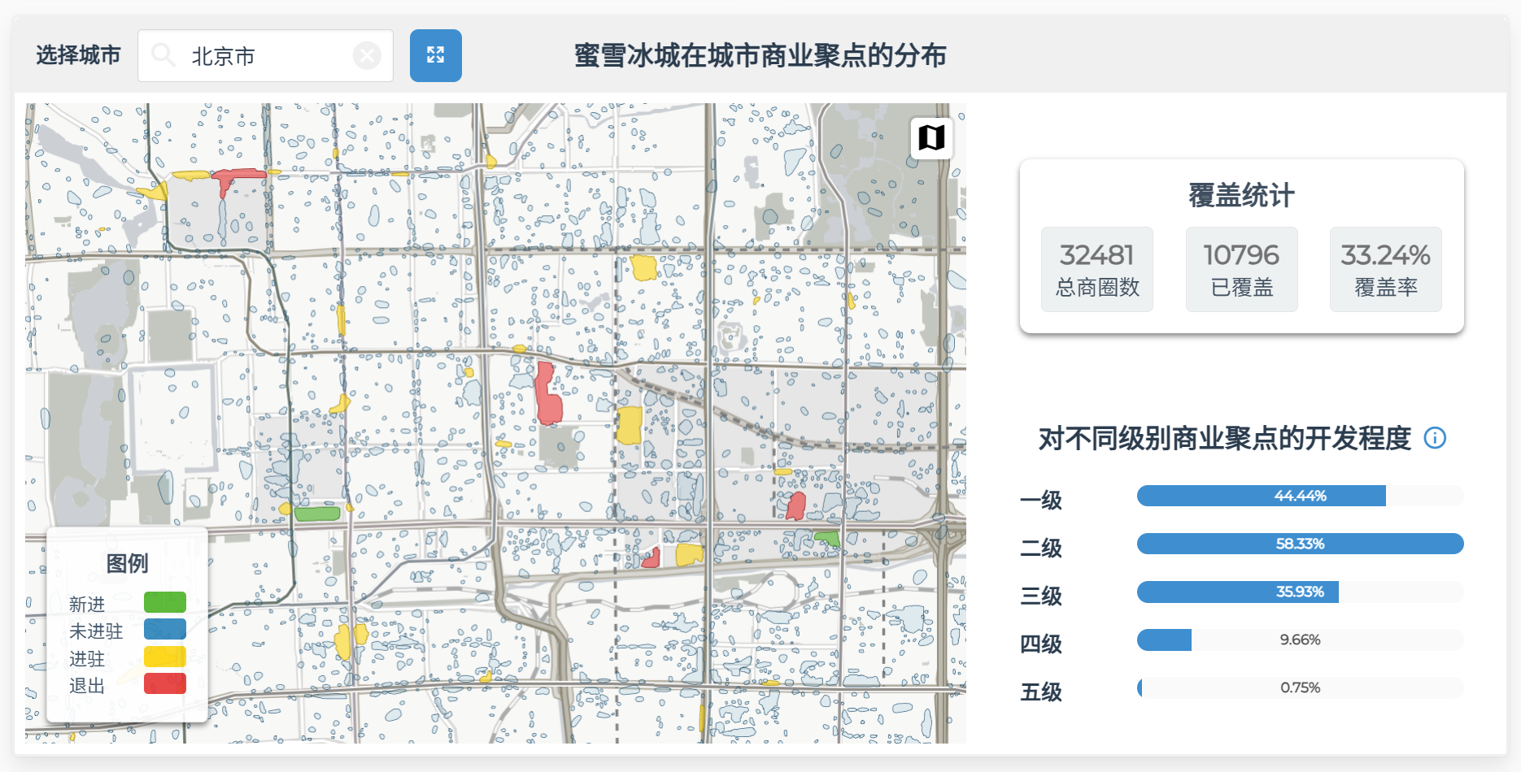
Task: Select the 四级 9.66% progress bar
Action: click(1300, 640)
